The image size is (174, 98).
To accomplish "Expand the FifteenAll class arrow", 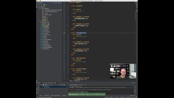I will [41, 30].
